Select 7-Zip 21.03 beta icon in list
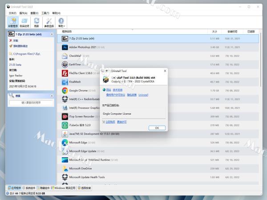 pyautogui.click(x=65, y=39)
